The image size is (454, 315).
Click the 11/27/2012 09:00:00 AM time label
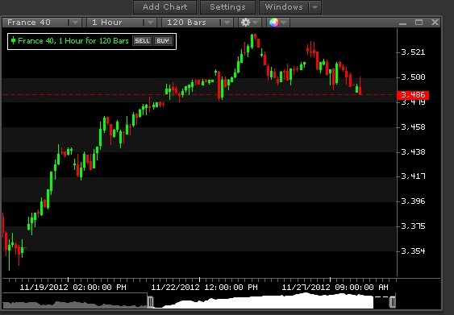[335, 288]
